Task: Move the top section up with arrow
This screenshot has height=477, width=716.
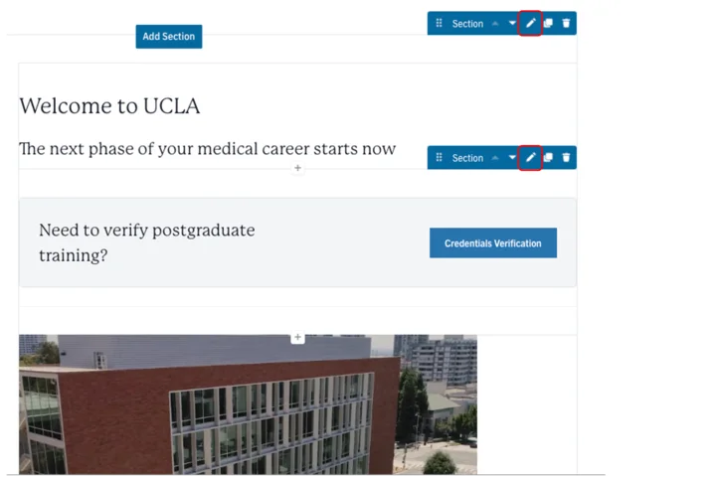Action: tap(495, 23)
